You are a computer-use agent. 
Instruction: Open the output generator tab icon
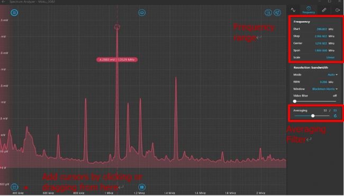(338, 10)
